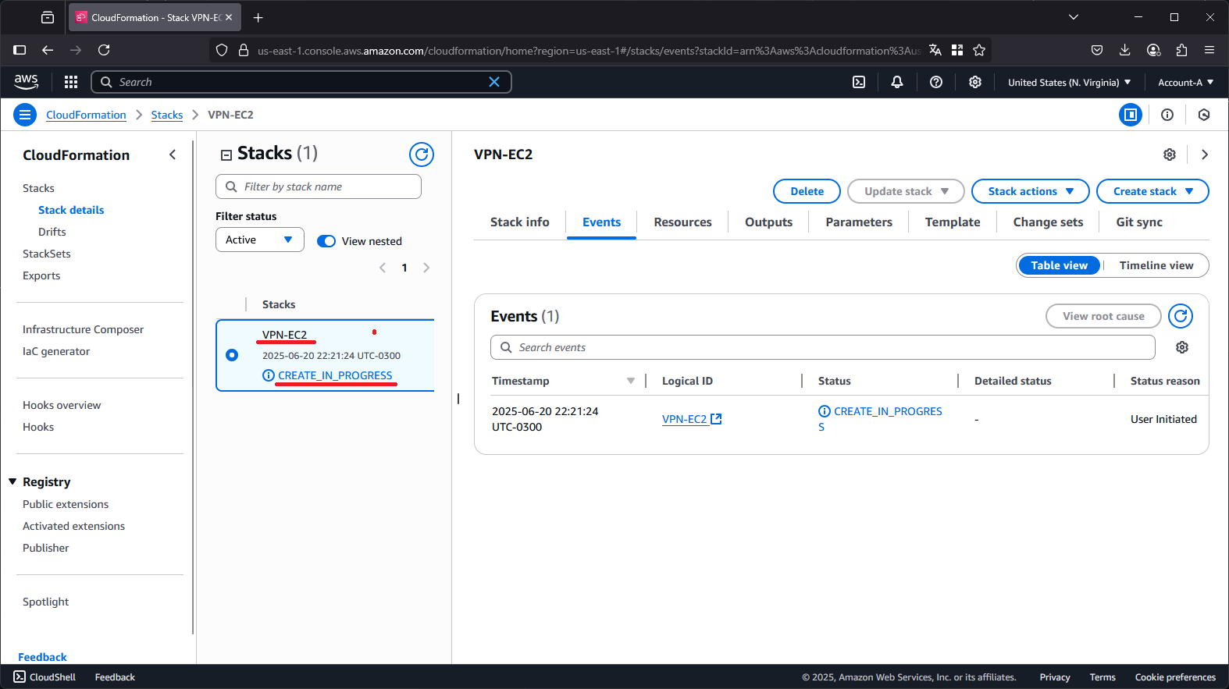Open the region selector United States (N. Virginia)
The width and height of the screenshot is (1229, 689).
point(1069,82)
